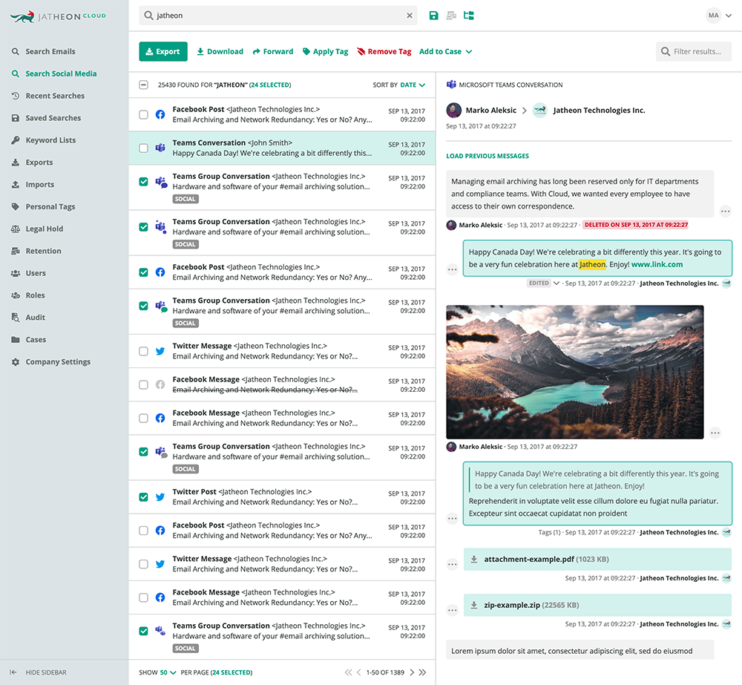Open the three-dot menu beside the highlighted 'Happy Canada Day' message
The image size is (742, 685).
453,270
